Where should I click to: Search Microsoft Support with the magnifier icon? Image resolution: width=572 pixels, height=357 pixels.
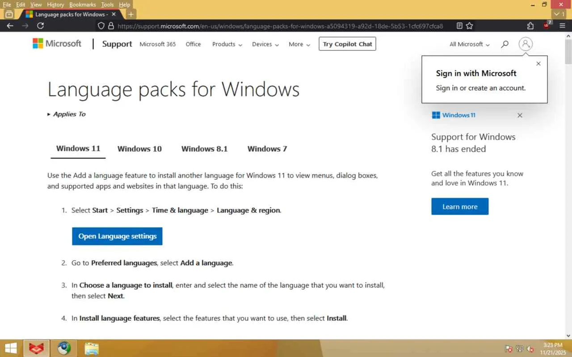[505, 44]
